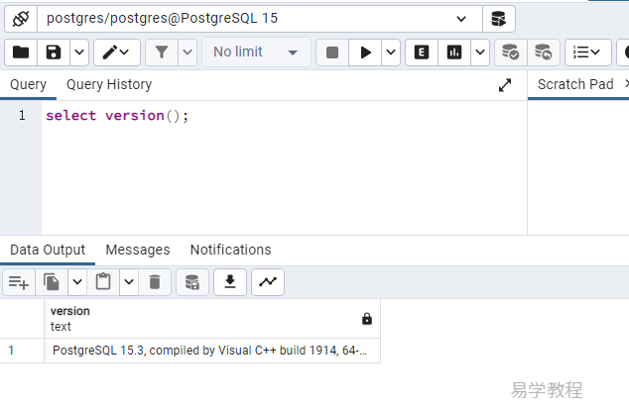The image size is (629, 407).
Task: Open the macros list dropdown
Action: [587, 52]
